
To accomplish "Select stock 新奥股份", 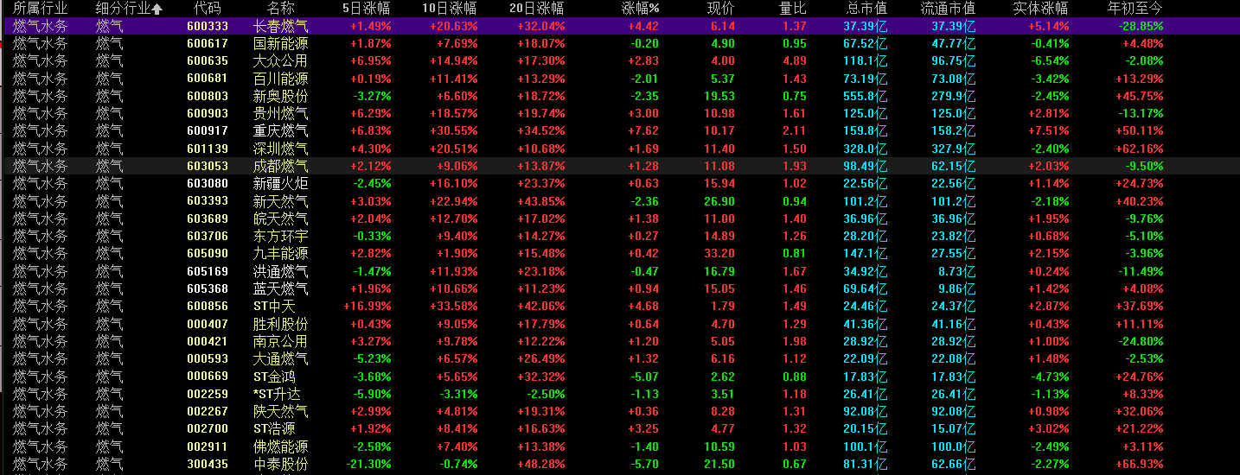I will point(280,96).
